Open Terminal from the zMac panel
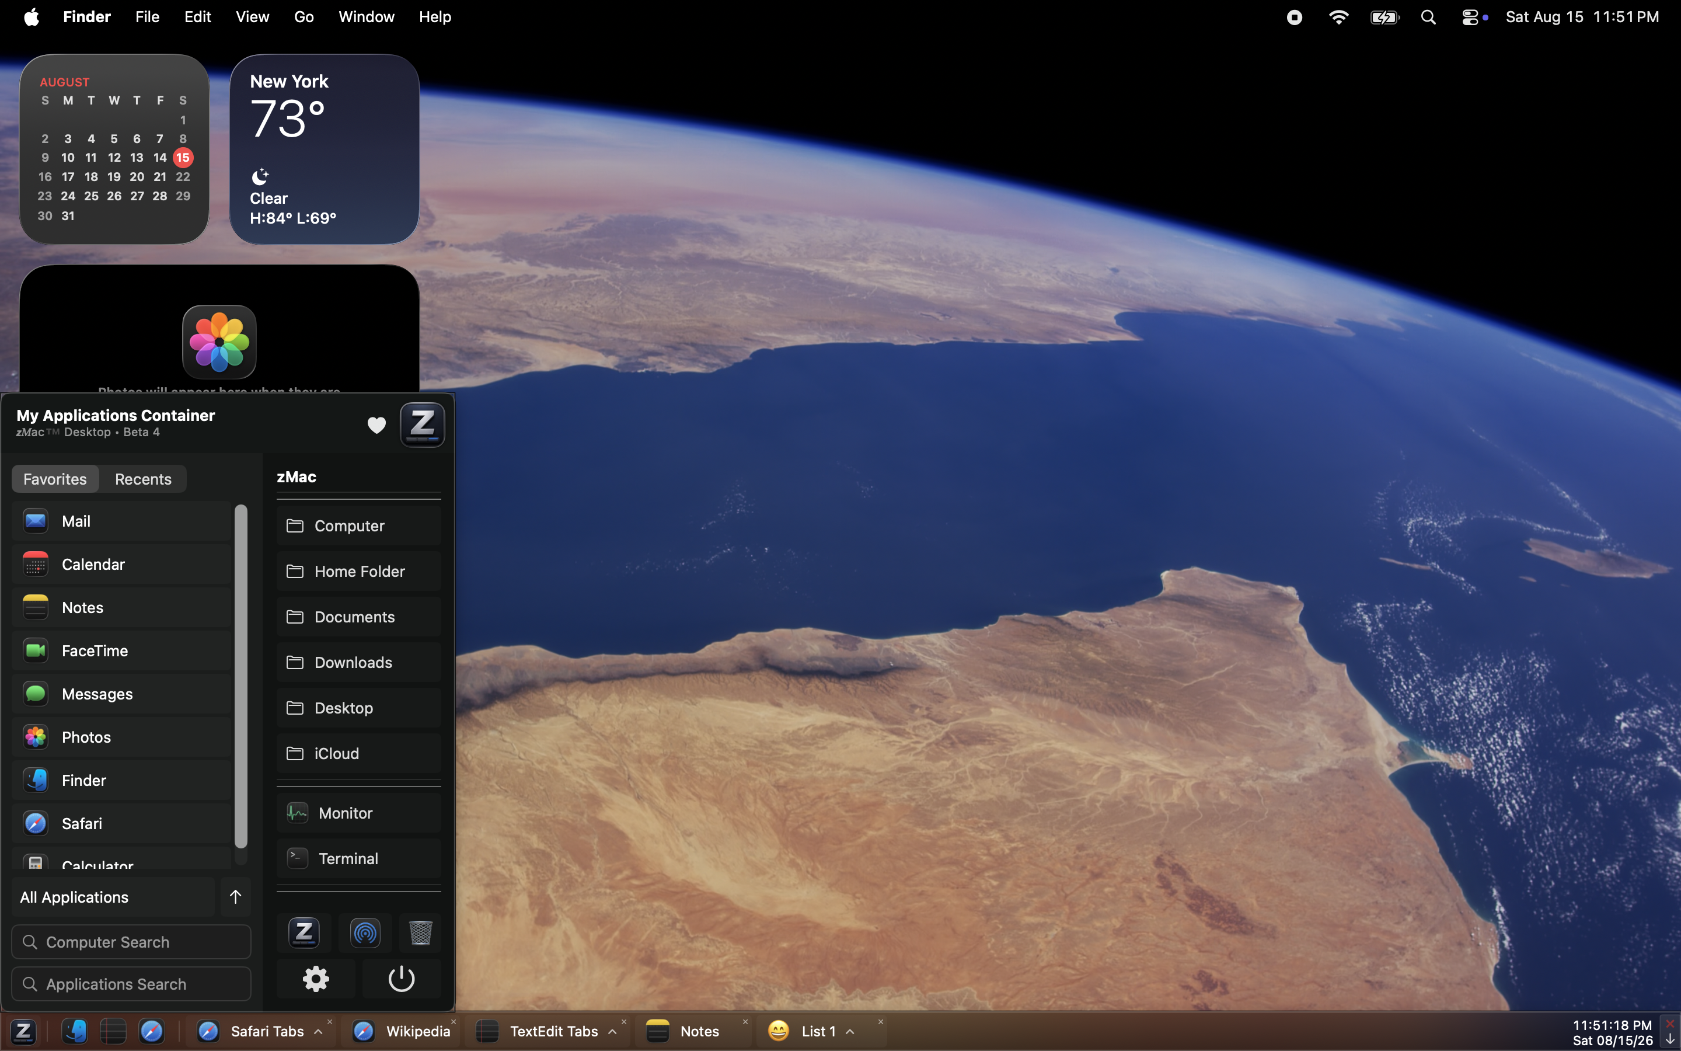1681x1051 pixels. pos(358,858)
